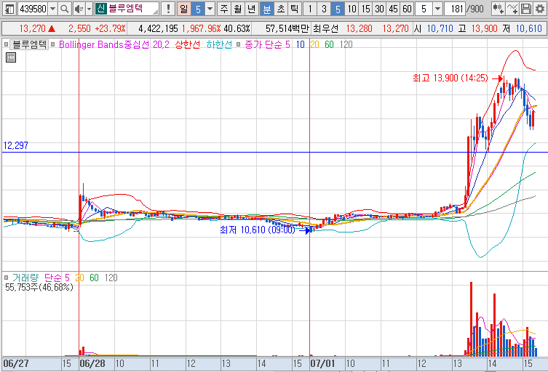Screen dimensions: 548x372
Task: Click the exclamation mark info button
Action: [168, 9]
